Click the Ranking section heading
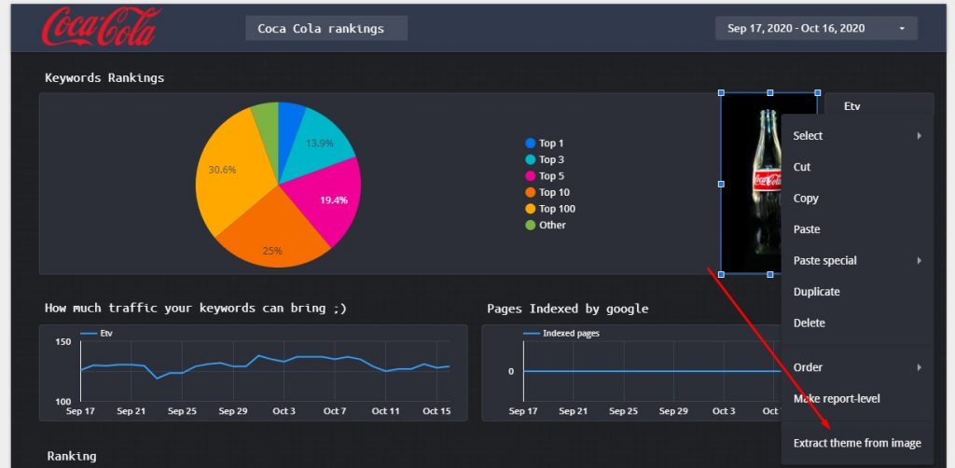The height and width of the screenshot is (468, 955). 71,456
